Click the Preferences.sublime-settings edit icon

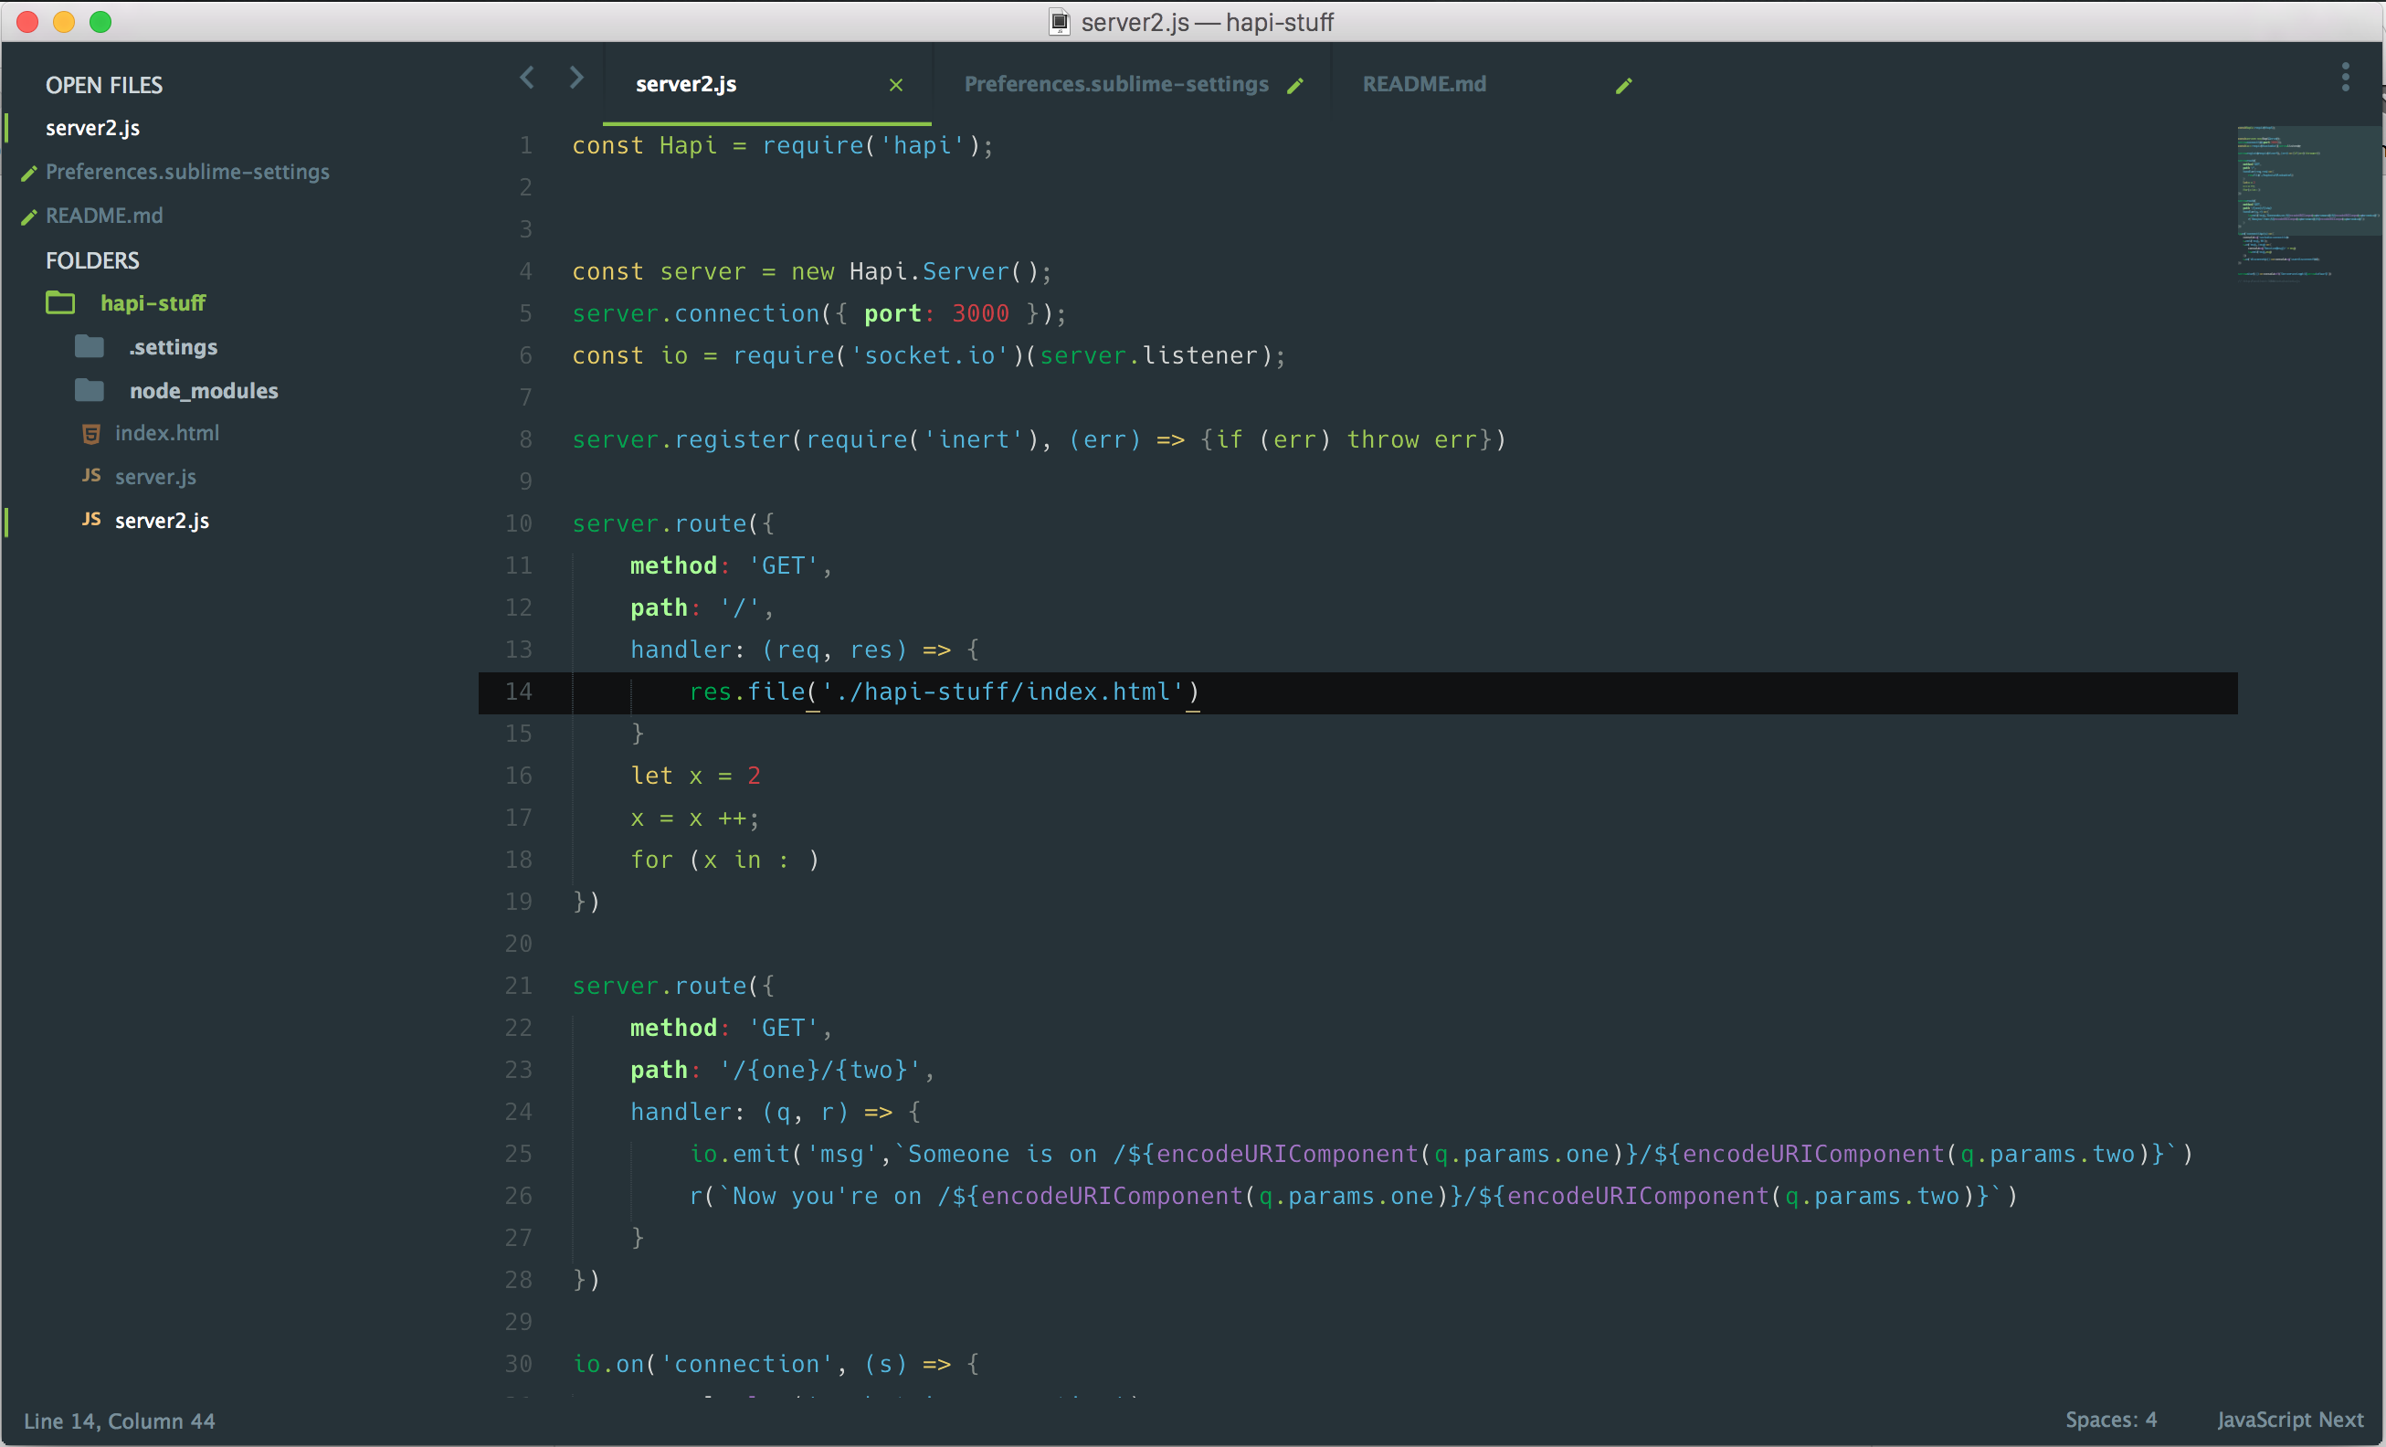(1302, 82)
